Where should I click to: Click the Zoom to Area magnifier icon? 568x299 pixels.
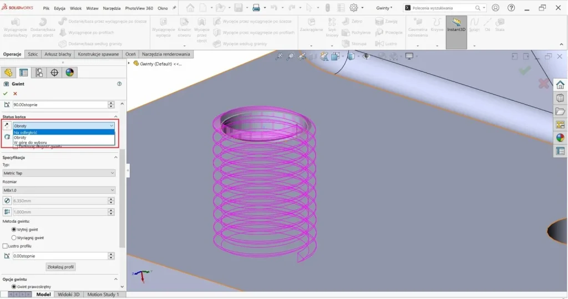[291, 56]
